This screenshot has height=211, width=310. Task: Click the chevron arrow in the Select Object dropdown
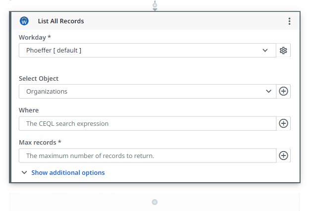click(268, 91)
